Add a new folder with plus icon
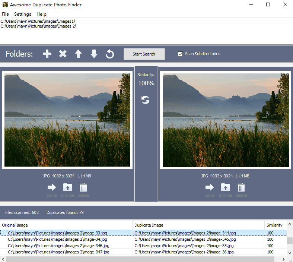 click(x=47, y=54)
